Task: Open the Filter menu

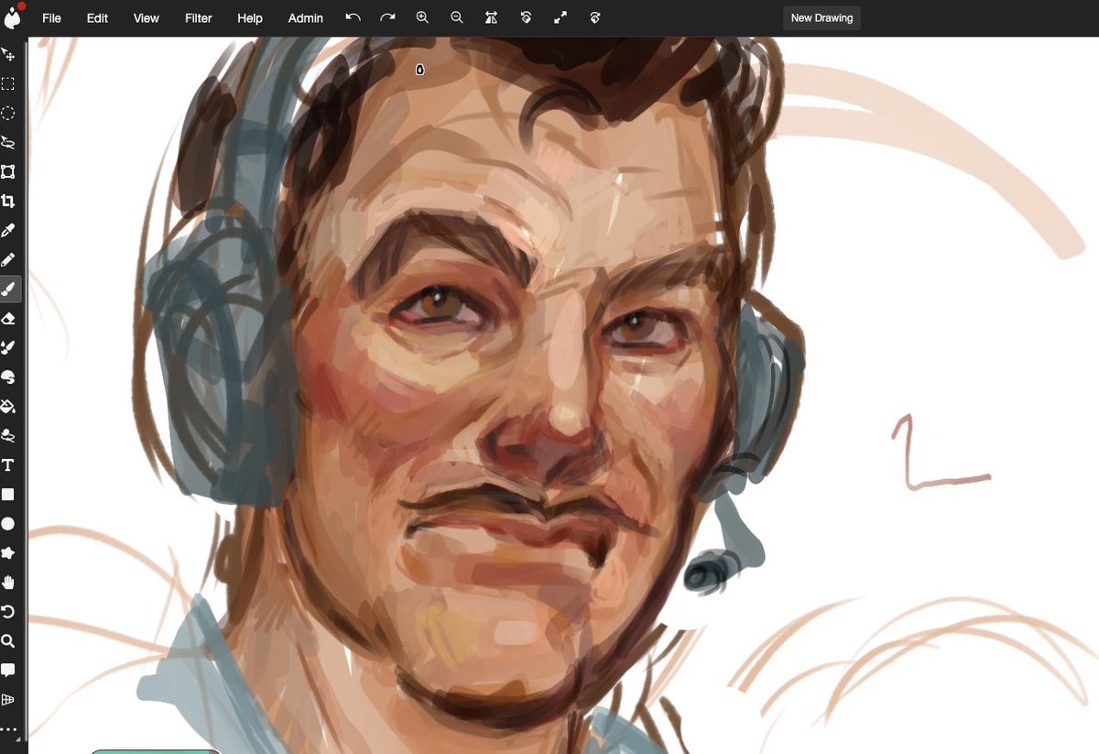Action: click(x=199, y=18)
